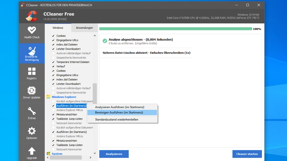The width and height of the screenshot is (287, 161).
Task: Toggle the Kürzlich aufgerufene Dokumente checkbox under Windows Explorer header
Action: (53, 101)
